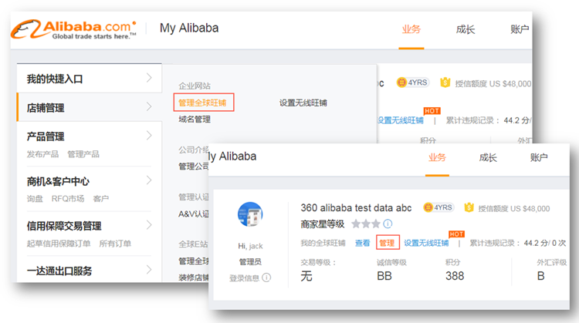Open 产品管理 sidebar item
This screenshot has height=323, width=579.
pyautogui.click(x=46, y=136)
